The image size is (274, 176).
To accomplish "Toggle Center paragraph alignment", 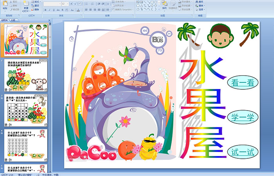I will [90, 10].
